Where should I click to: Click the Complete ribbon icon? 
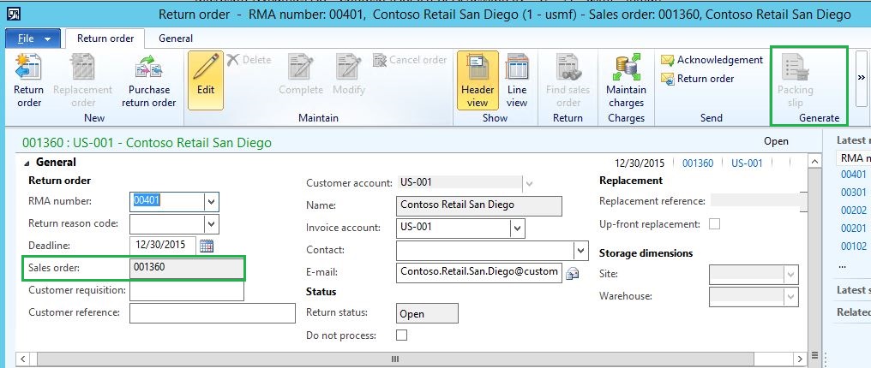point(301,75)
